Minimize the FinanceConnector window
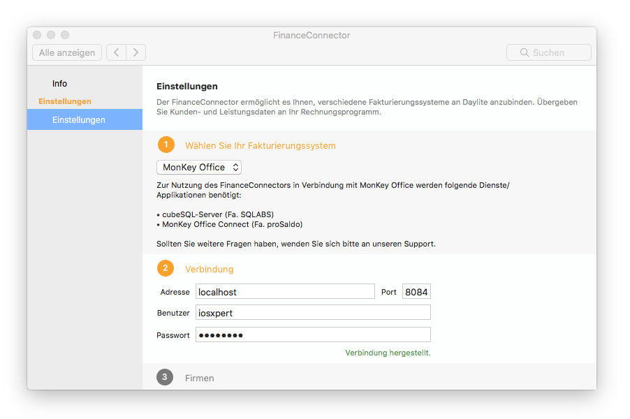630x419 pixels. click(x=51, y=35)
